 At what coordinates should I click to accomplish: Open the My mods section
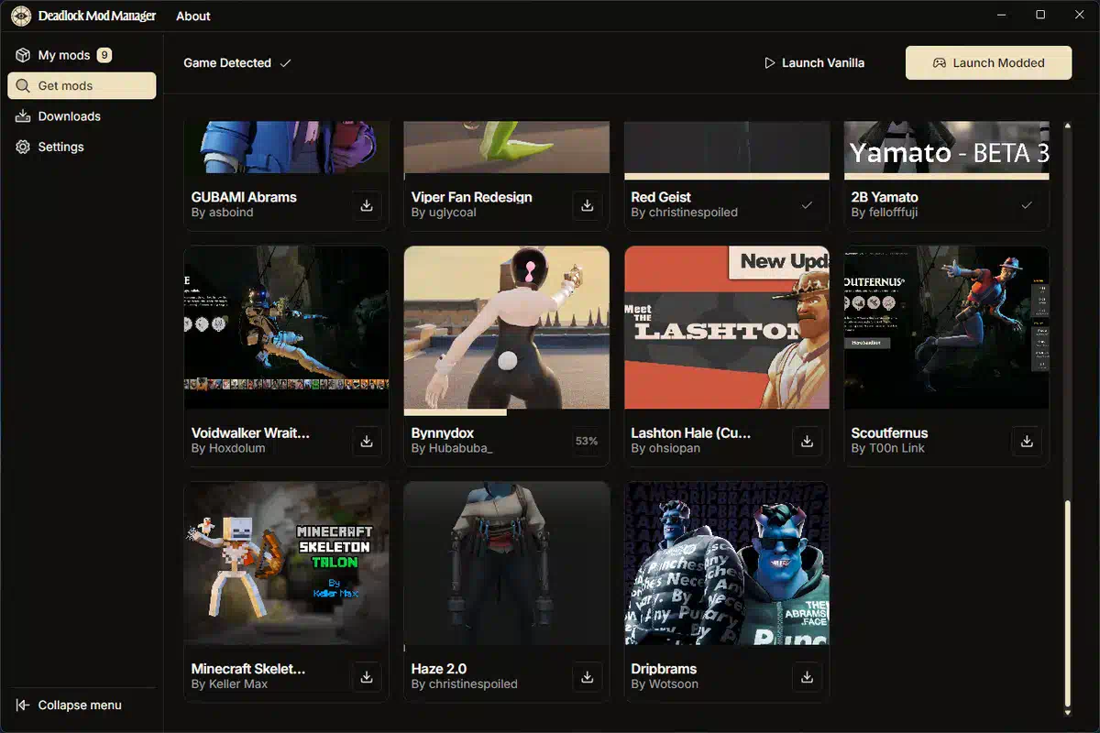click(x=82, y=55)
